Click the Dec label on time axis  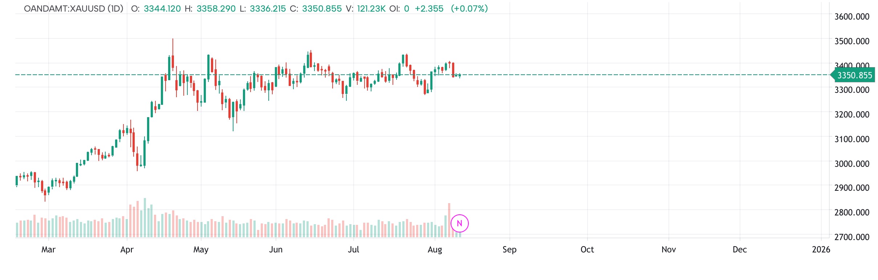coord(740,250)
